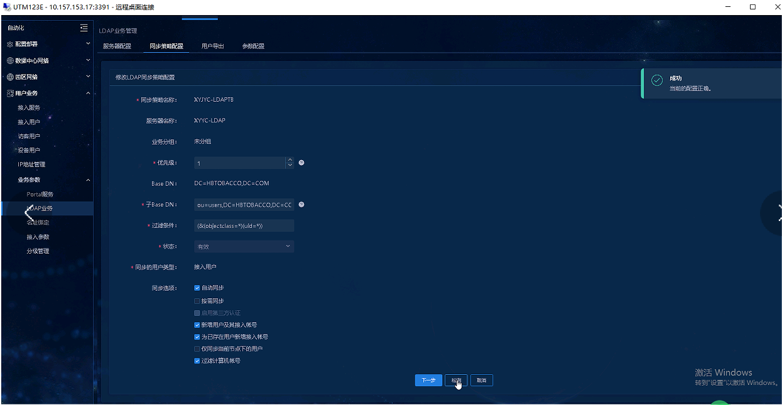Enable 仅同步当前节点下的用户 checkbox

[197, 348]
